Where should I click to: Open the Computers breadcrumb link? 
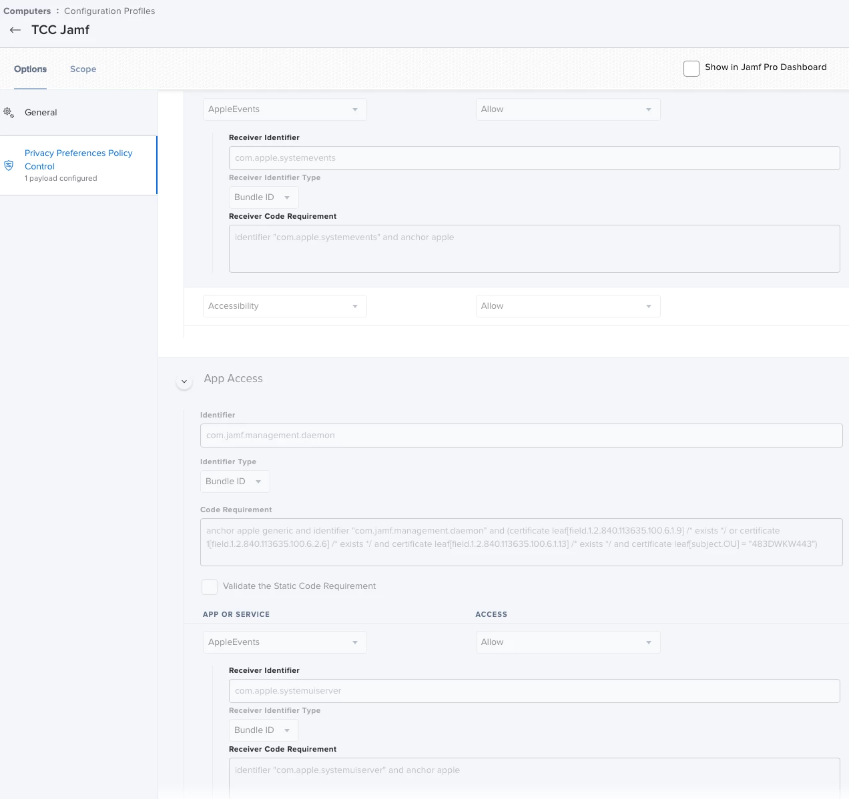point(27,11)
